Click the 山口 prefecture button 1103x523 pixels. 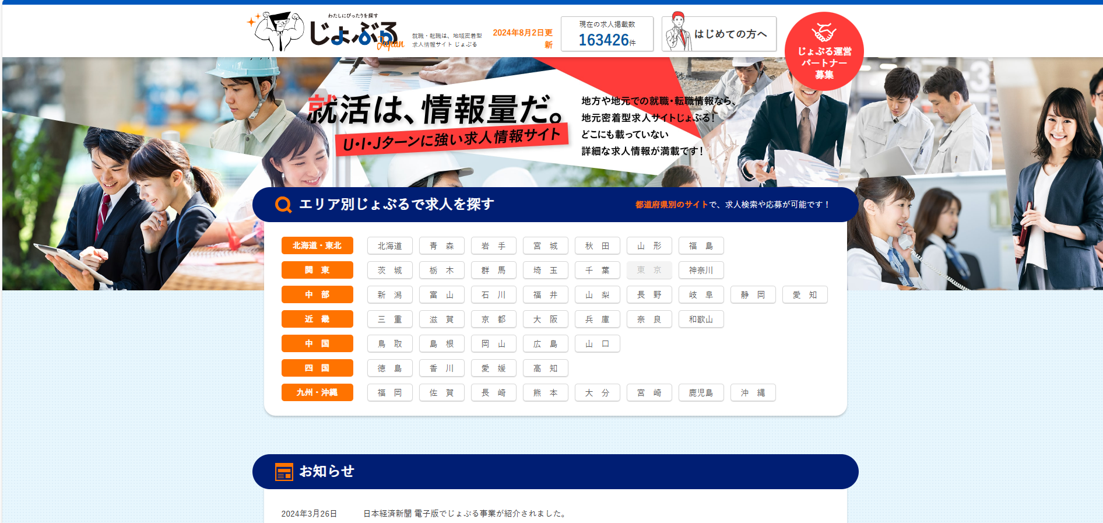pos(597,344)
